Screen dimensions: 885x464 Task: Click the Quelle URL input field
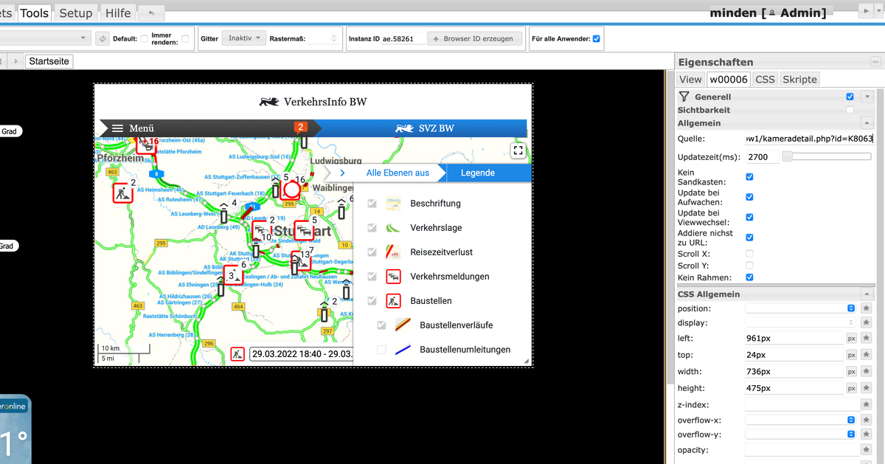click(x=810, y=138)
